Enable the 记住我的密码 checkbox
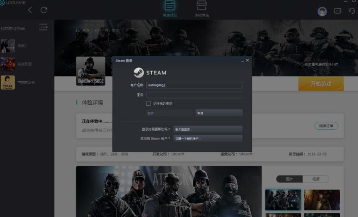 [148, 103]
